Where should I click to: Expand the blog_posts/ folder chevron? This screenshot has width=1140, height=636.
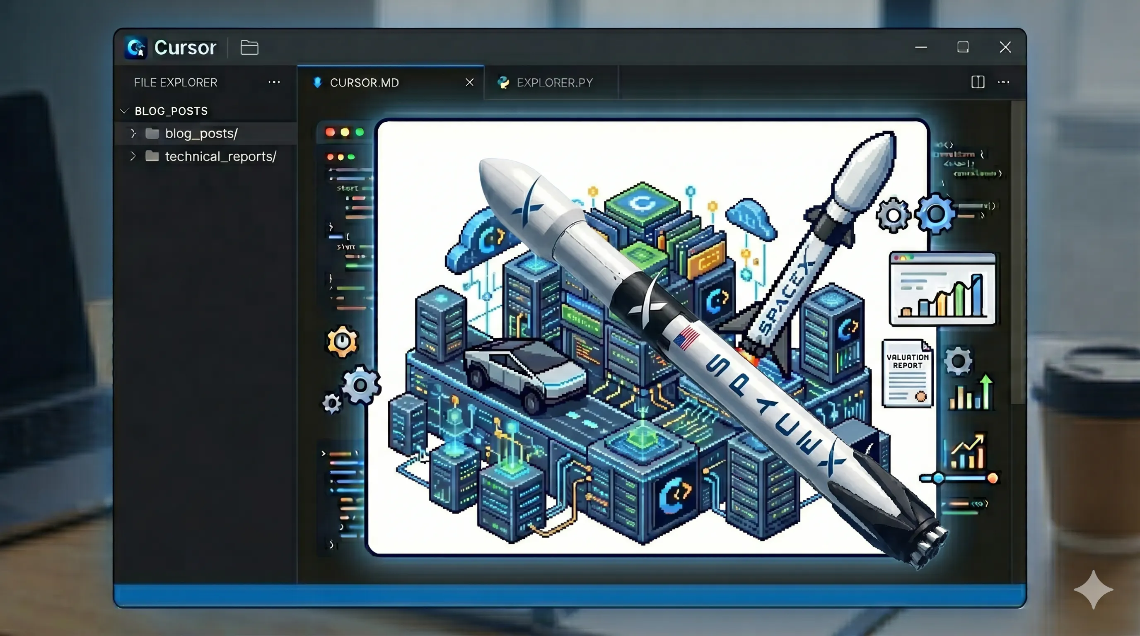tap(133, 133)
